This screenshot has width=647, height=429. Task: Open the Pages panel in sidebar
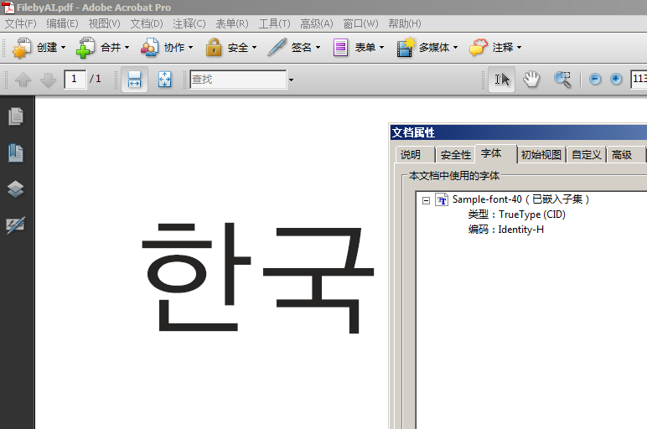click(x=16, y=116)
